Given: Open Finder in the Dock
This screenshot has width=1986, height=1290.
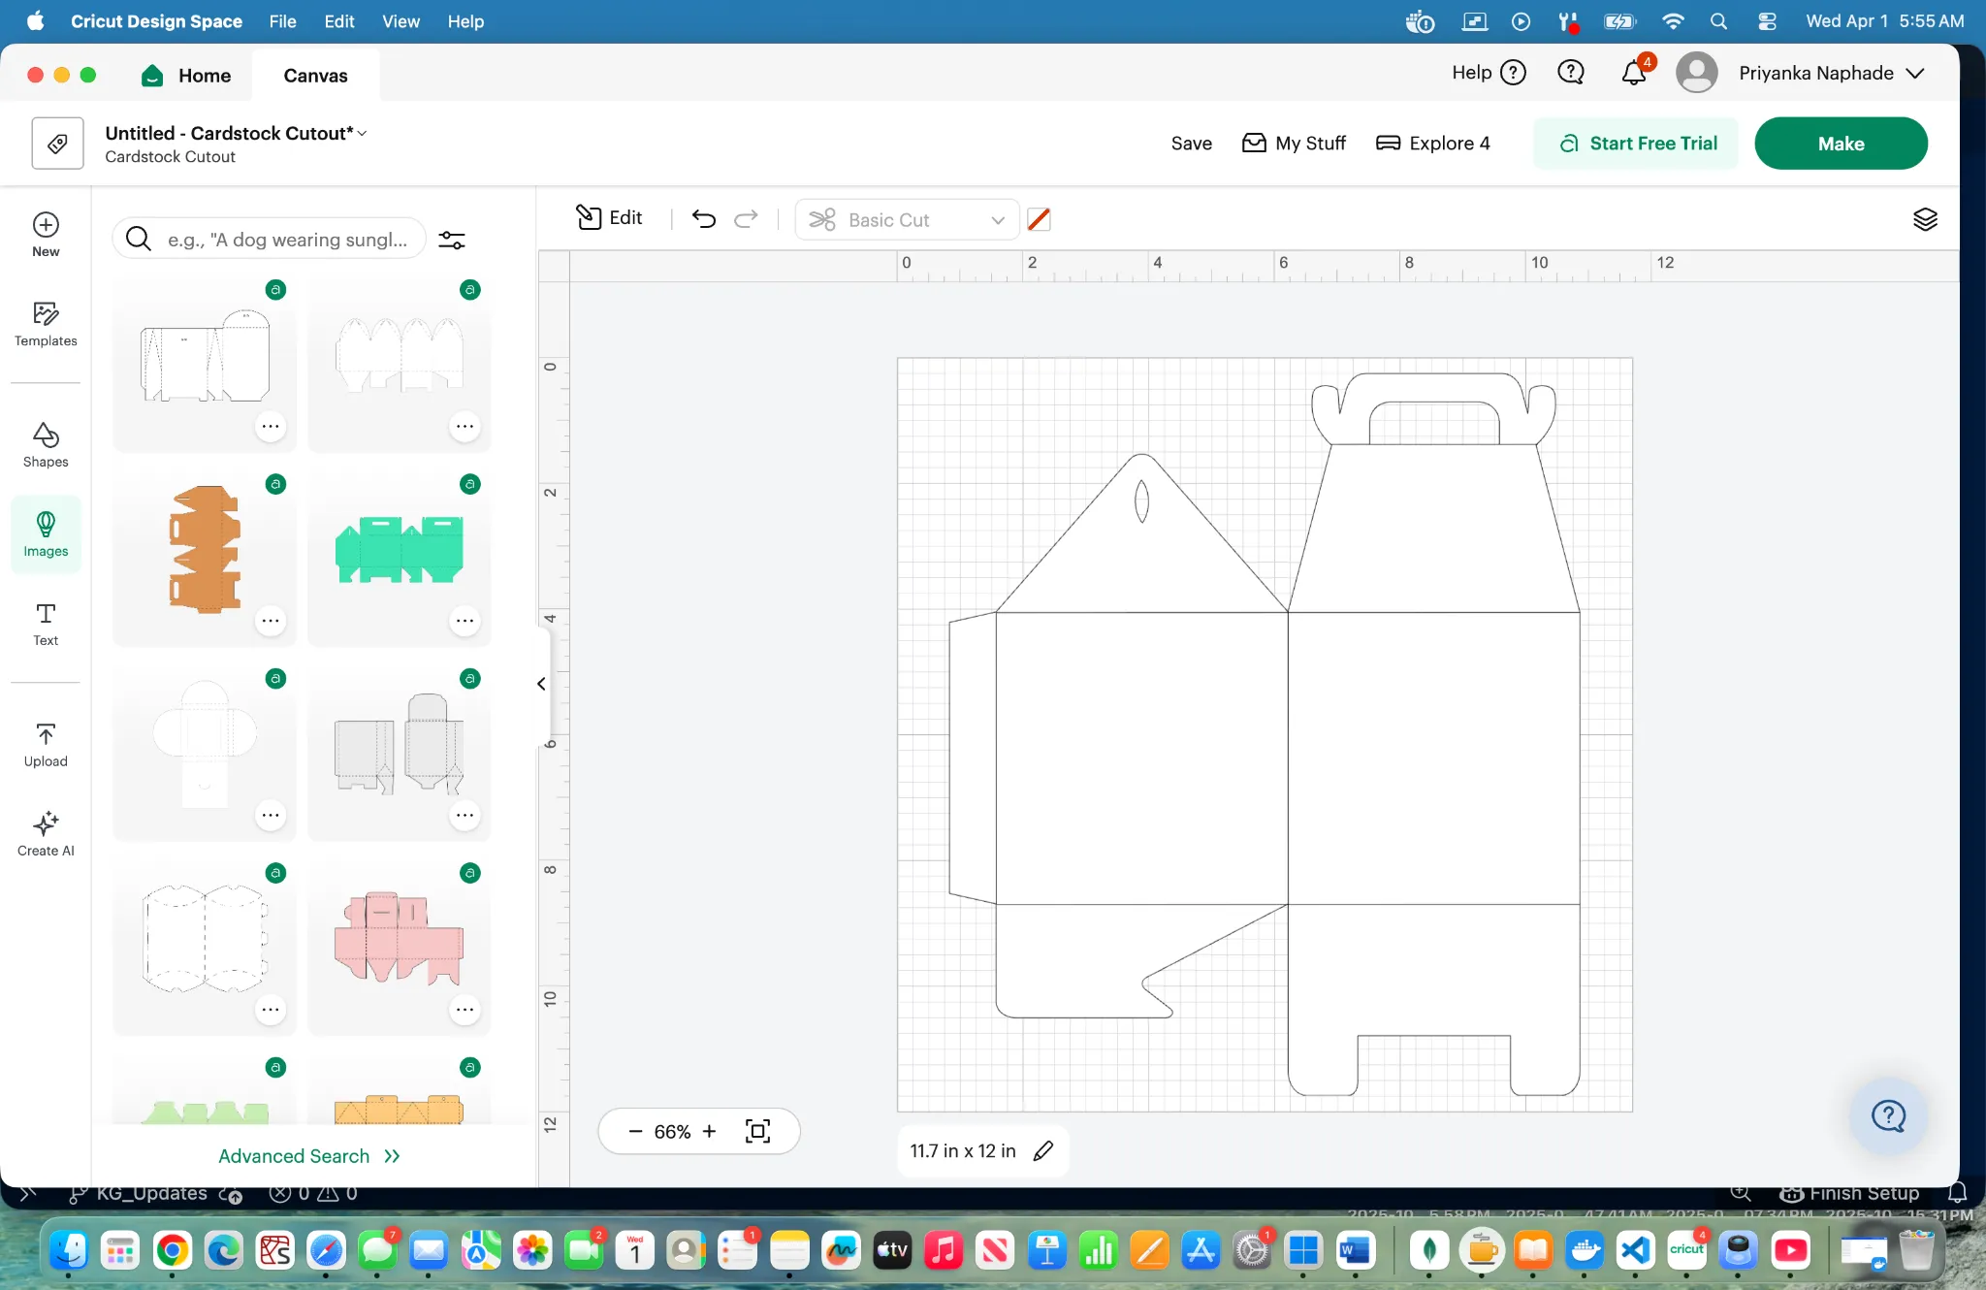Looking at the screenshot, I should point(69,1250).
